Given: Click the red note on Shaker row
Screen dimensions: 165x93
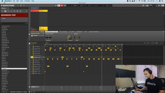Looking at the screenshot, I should coord(101,57).
